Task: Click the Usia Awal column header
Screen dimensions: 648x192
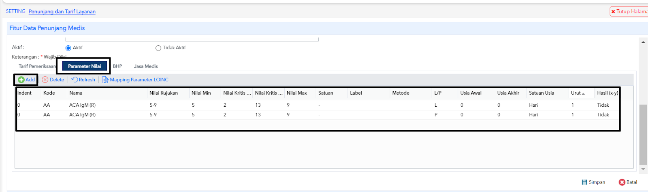Action: point(471,93)
